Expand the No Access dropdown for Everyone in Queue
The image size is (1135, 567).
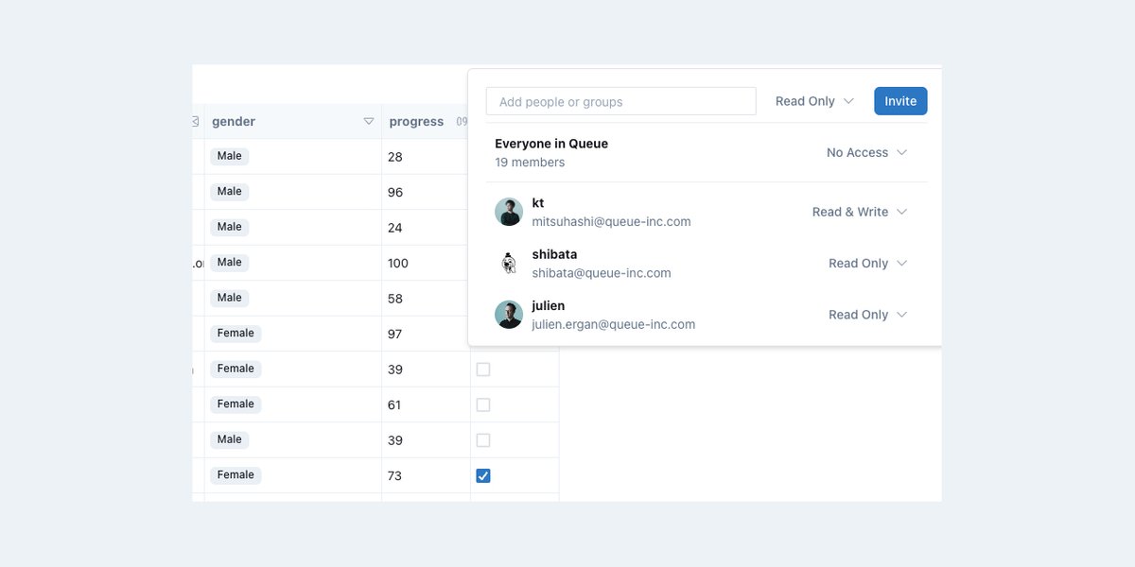pos(866,153)
